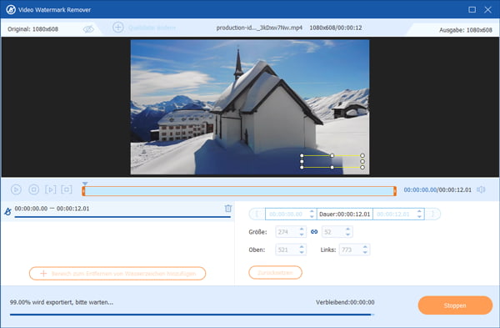Click the watermark remover icon beside time range
The width and height of the screenshot is (500, 328).
tap(7, 211)
